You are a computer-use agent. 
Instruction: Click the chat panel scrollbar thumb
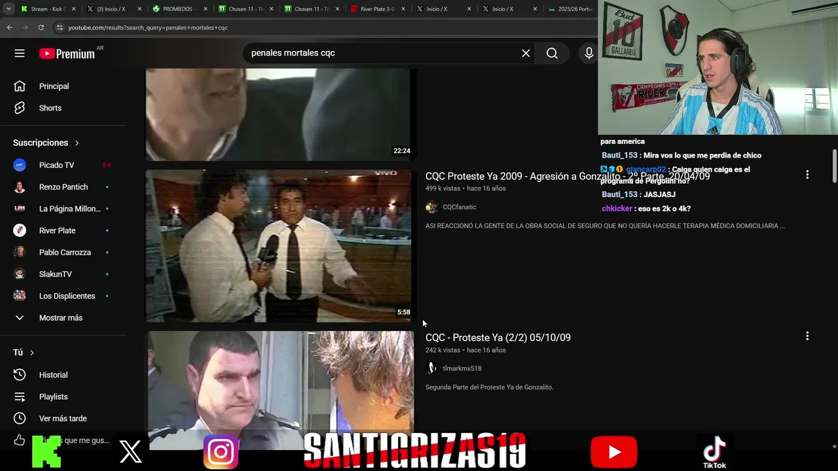click(834, 166)
